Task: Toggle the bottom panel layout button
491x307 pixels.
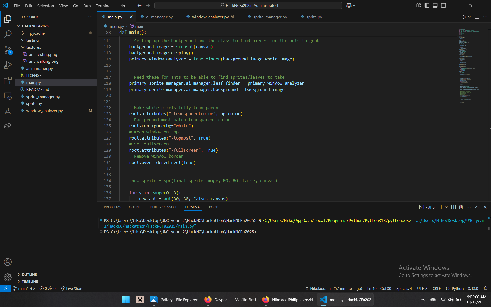Action: coord(435,5)
